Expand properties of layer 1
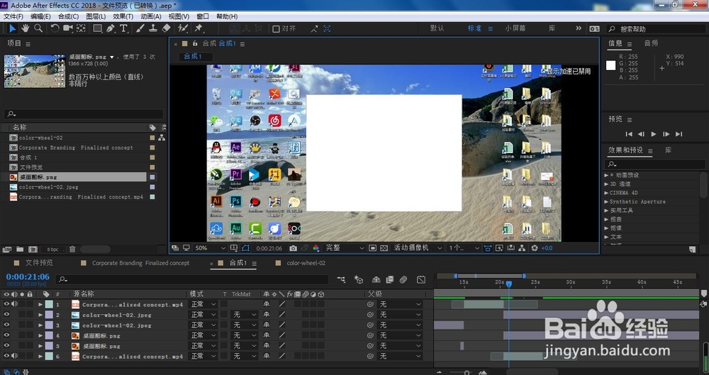 40,304
